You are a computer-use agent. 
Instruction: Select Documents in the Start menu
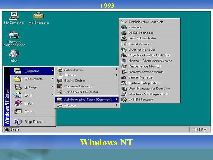32,79
